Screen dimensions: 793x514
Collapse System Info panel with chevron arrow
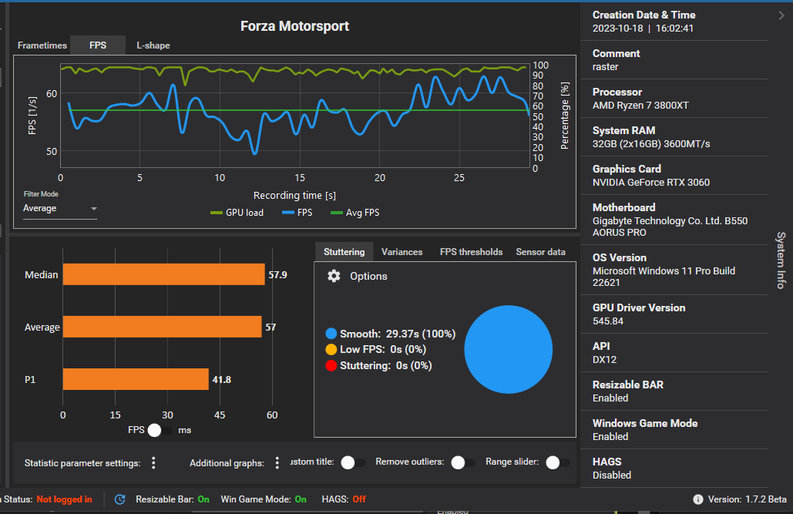point(781,15)
